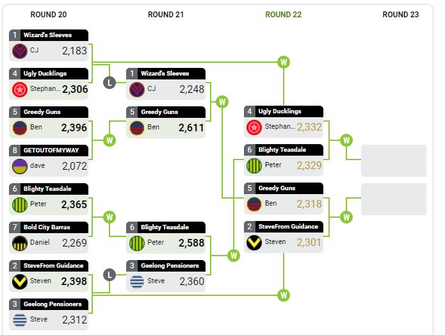Image resolution: width=445 pixels, height=335 pixels.
Task: Click the lower empty Round 23 slot
Action: tap(394, 199)
